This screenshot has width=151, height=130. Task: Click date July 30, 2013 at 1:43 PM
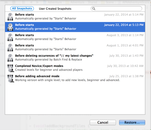pos(126,56)
